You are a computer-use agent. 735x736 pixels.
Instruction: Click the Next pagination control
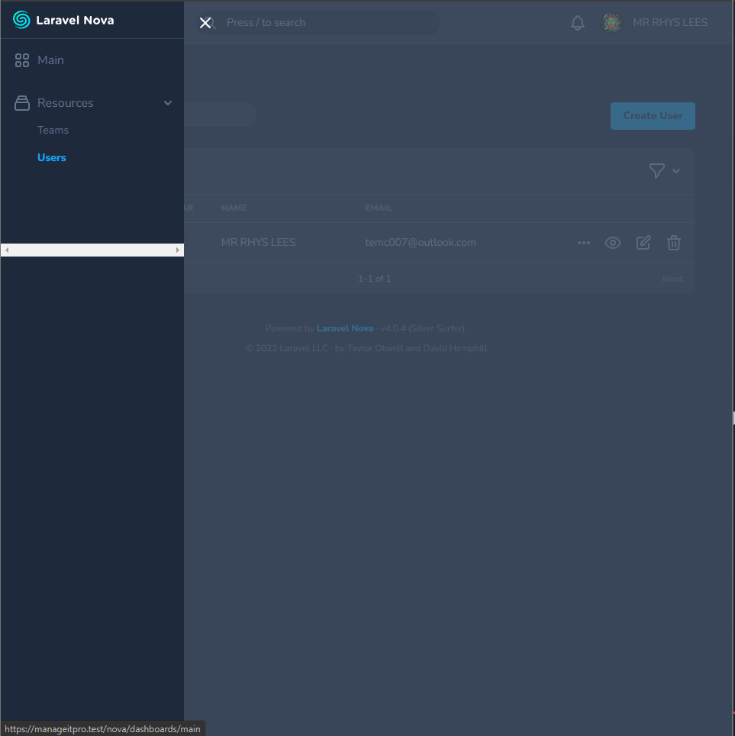[672, 279]
